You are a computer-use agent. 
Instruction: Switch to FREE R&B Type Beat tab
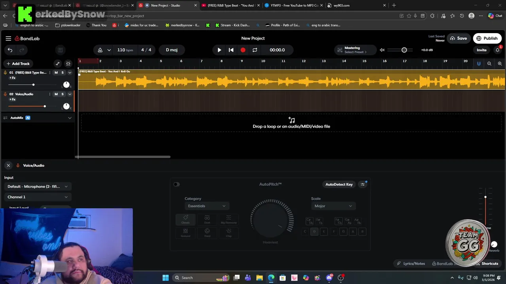230,6
